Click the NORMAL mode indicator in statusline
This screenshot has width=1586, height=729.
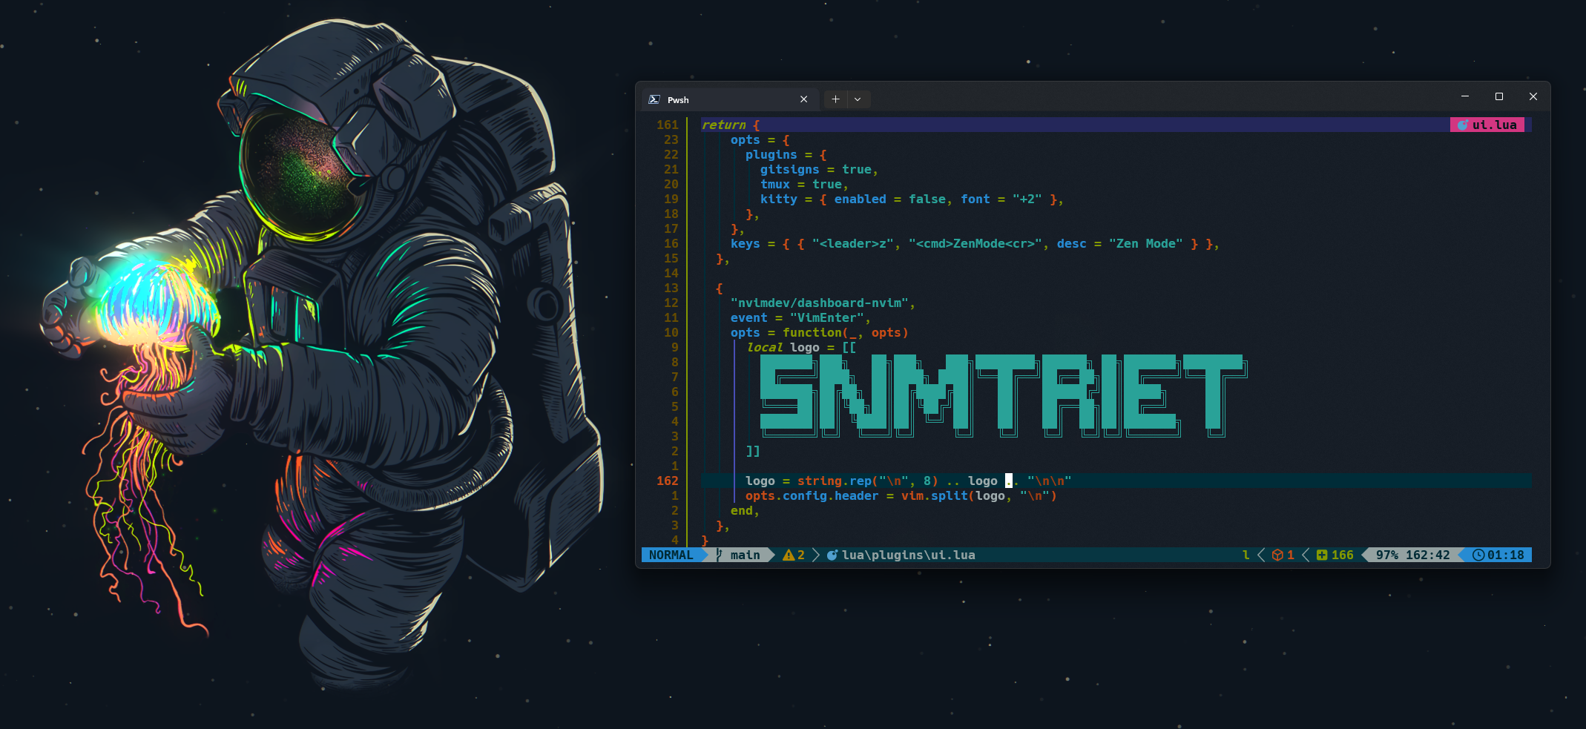click(x=671, y=555)
